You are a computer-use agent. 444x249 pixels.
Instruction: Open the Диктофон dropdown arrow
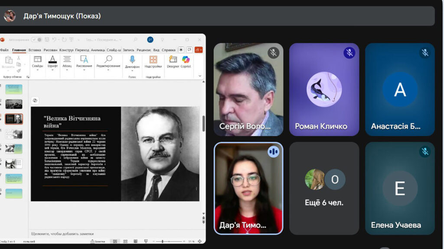click(x=132, y=70)
